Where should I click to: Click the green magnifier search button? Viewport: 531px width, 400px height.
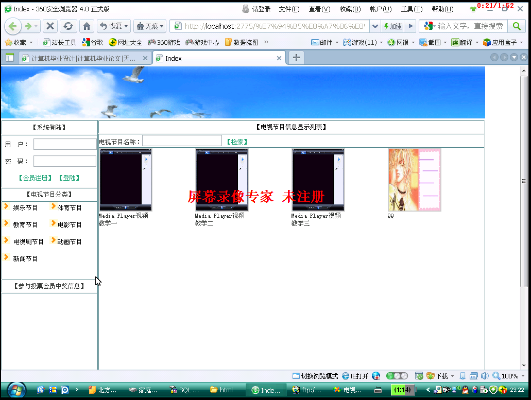pos(517,26)
